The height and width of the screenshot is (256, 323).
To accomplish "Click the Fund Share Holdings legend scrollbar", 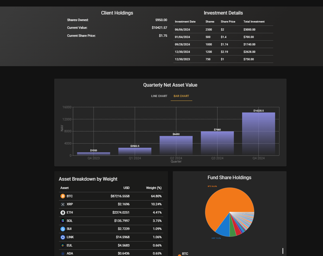I will [x=283, y=251].
